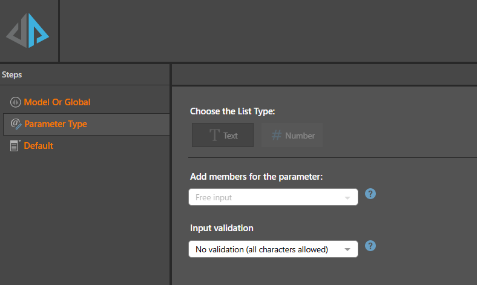477x285 pixels.
Task: Go to the Default step
Action: 38,146
